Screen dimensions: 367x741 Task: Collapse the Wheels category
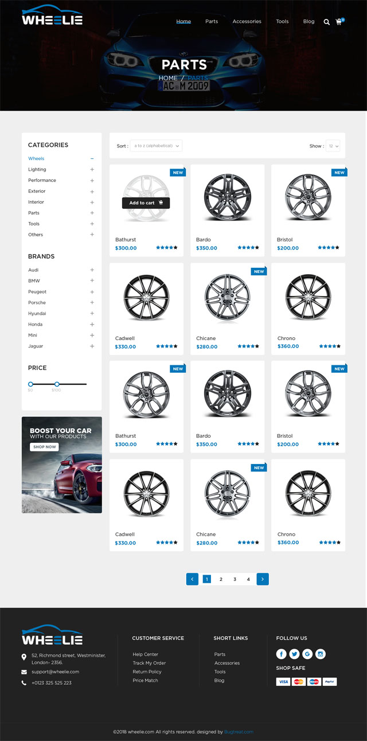[x=92, y=159]
